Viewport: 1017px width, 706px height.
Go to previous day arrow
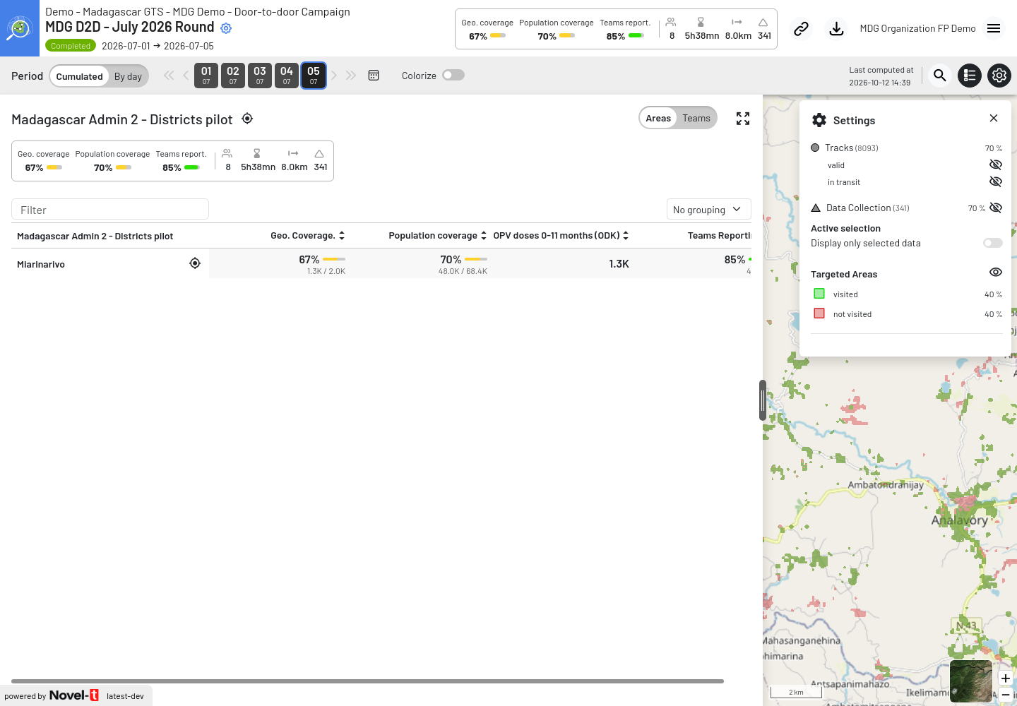coord(186,76)
